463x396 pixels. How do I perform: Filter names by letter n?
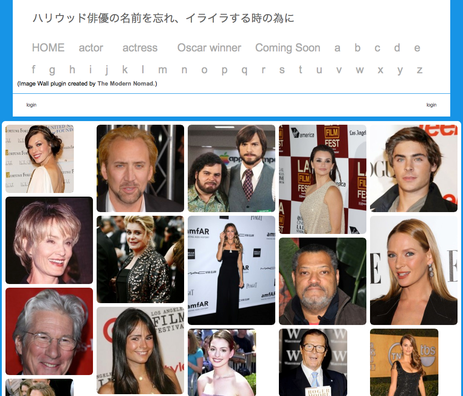pyautogui.click(x=184, y=70)
